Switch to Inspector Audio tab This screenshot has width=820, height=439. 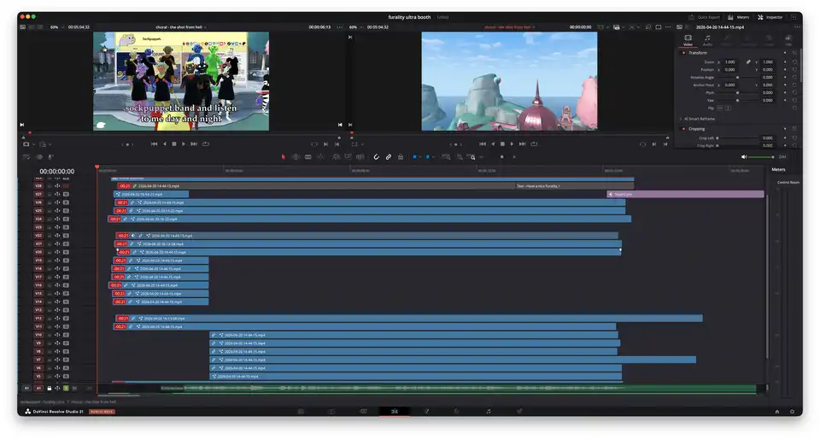[x=707, y=40]
